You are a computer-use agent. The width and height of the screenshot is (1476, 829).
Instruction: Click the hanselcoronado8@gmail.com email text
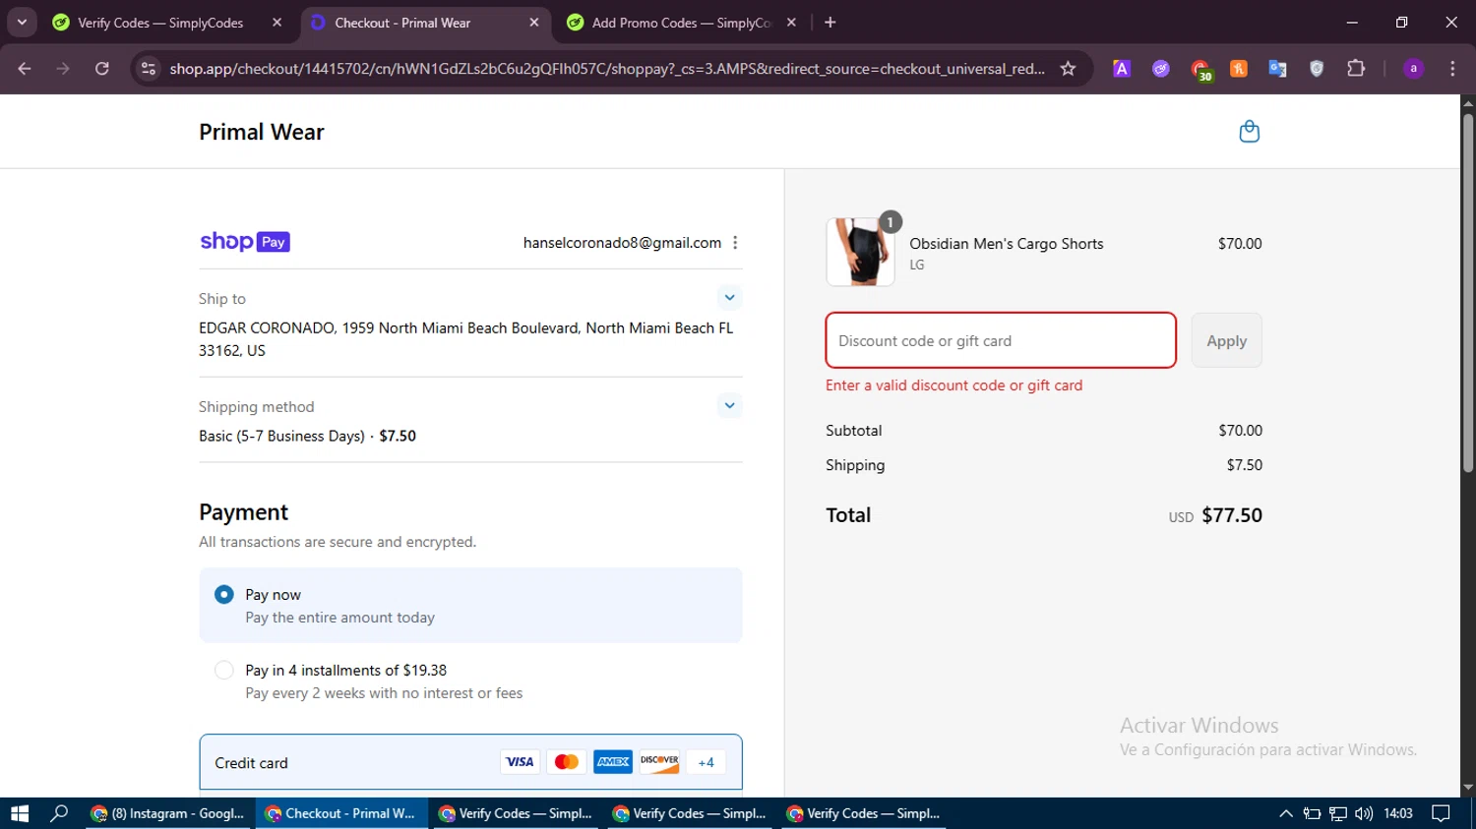622,243
